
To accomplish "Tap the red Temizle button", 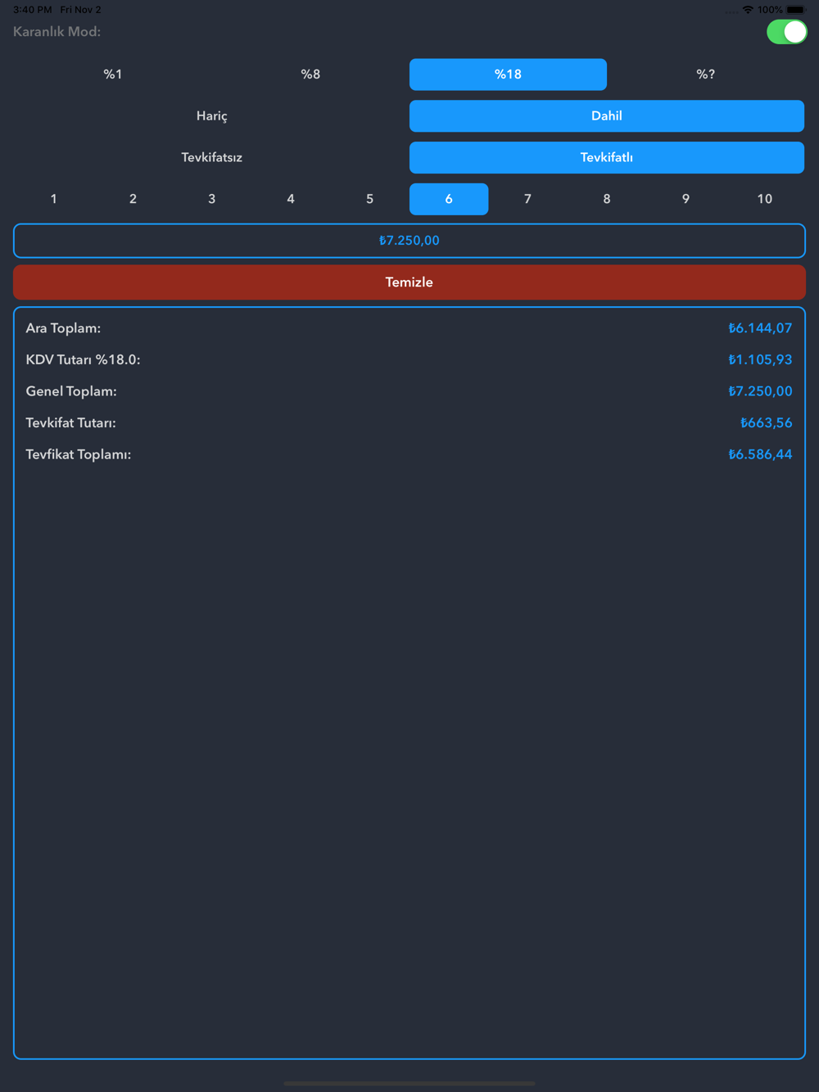I will tap(409, 282).
